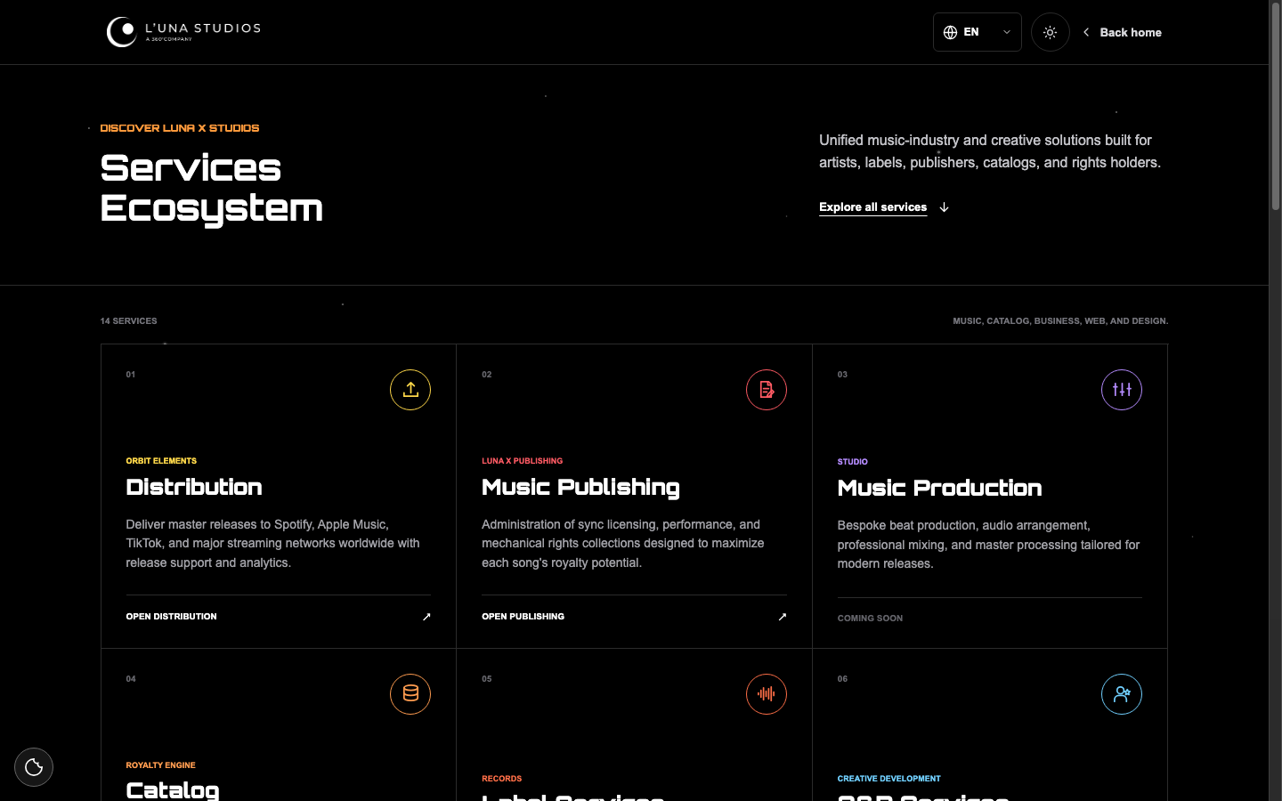Click the down arrow beside Explore all services
Viewport: 1282px width, 801px height.
point(944,207)
